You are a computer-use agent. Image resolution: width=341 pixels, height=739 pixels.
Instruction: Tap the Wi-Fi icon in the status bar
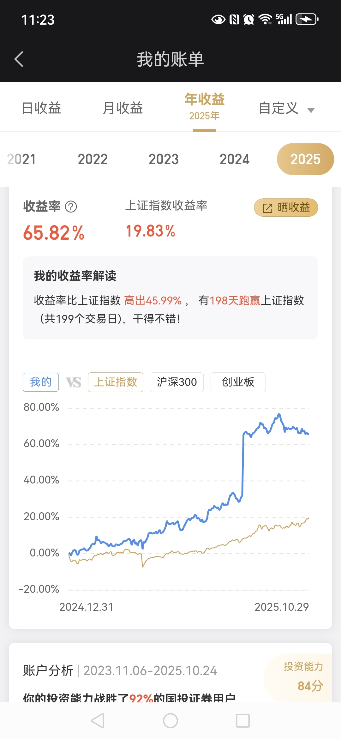click(x=265, y=20)
